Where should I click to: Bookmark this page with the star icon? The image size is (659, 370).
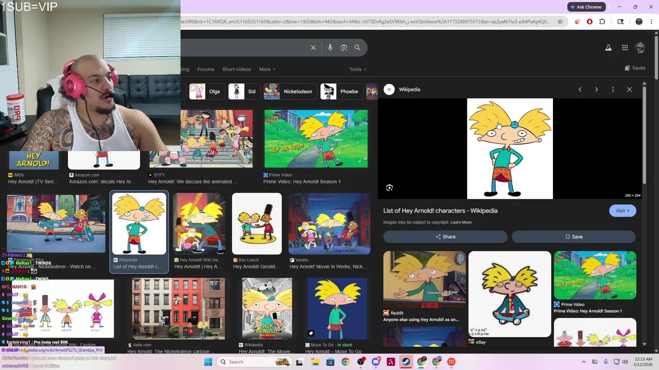[561, 22]
